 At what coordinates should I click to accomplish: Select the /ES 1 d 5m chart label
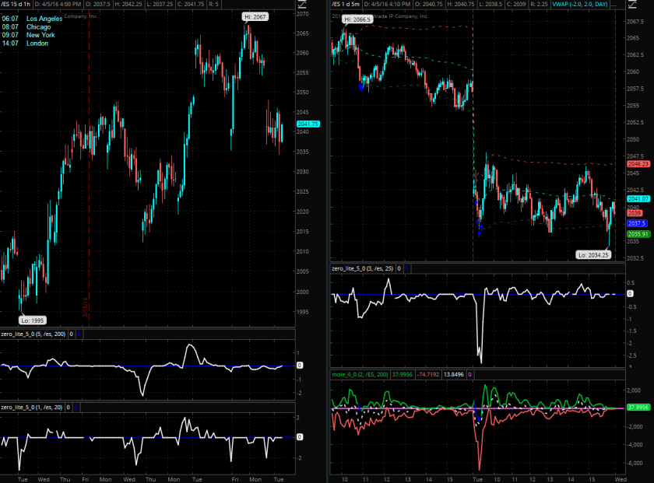[348, 5]
